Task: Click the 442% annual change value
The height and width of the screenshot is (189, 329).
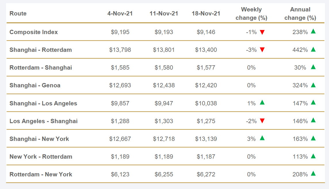Action: 300,50
